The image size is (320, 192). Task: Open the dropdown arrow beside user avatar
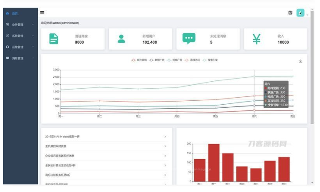(307, 15)
